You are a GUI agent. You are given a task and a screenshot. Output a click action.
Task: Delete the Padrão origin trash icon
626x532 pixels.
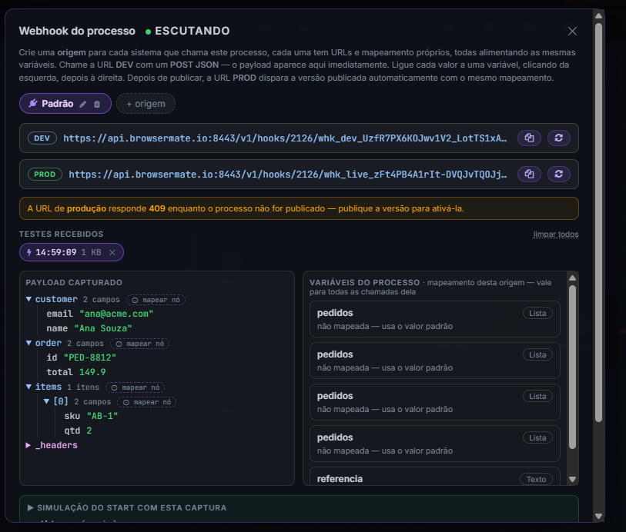click(96, 104)
